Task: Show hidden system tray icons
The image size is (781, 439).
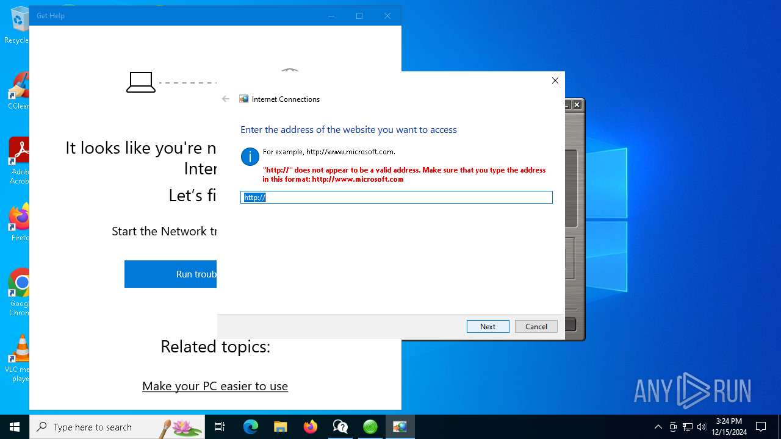Action: pyautogui.click(x=658, y=427)
